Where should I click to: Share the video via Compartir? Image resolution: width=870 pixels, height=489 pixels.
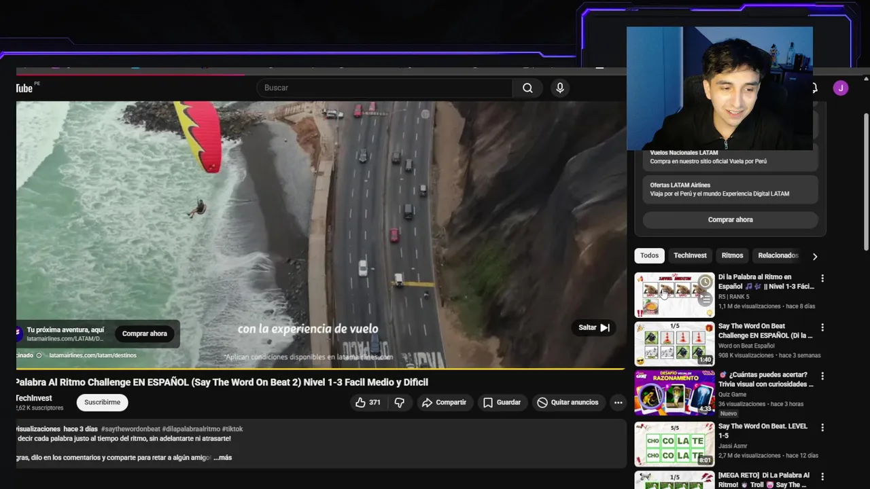tap(445, 402)
